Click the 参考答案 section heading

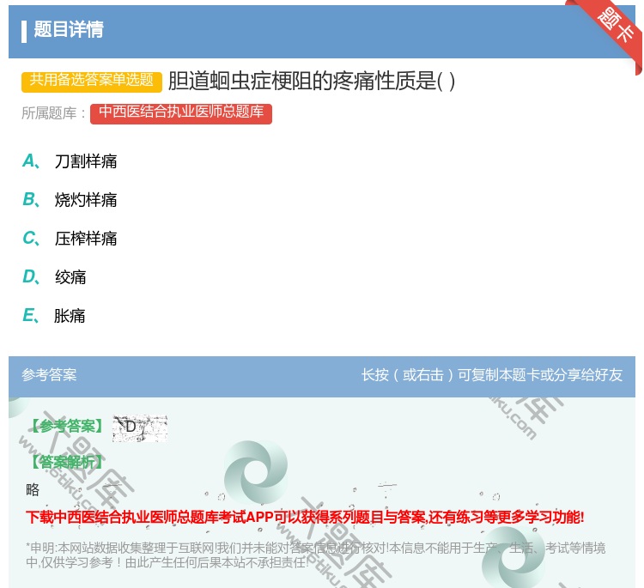49,375
